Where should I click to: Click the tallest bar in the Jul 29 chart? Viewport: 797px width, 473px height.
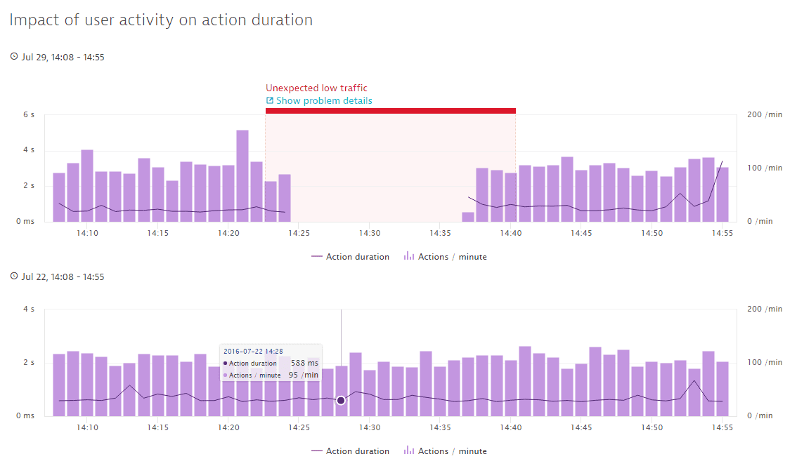pyautogui.click(x=242, y=175)
